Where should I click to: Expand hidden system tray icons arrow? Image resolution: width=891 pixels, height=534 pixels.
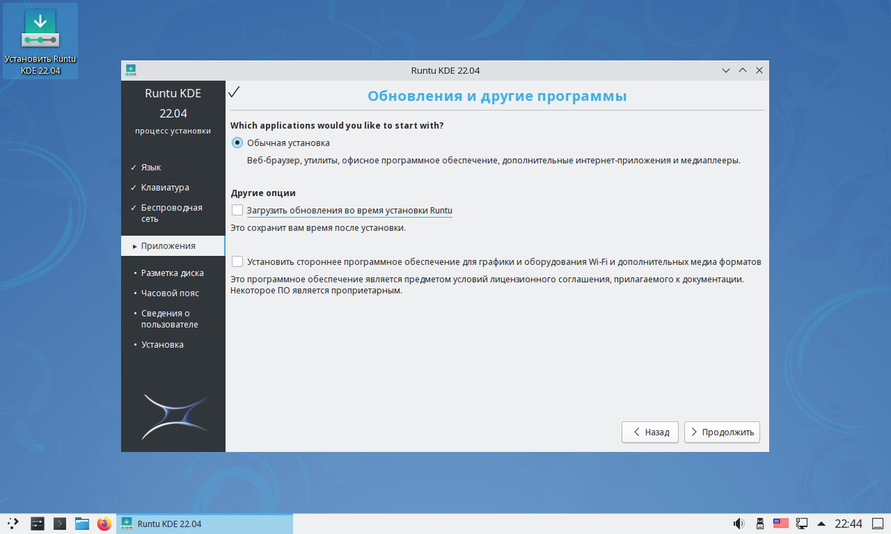point(821,524)
